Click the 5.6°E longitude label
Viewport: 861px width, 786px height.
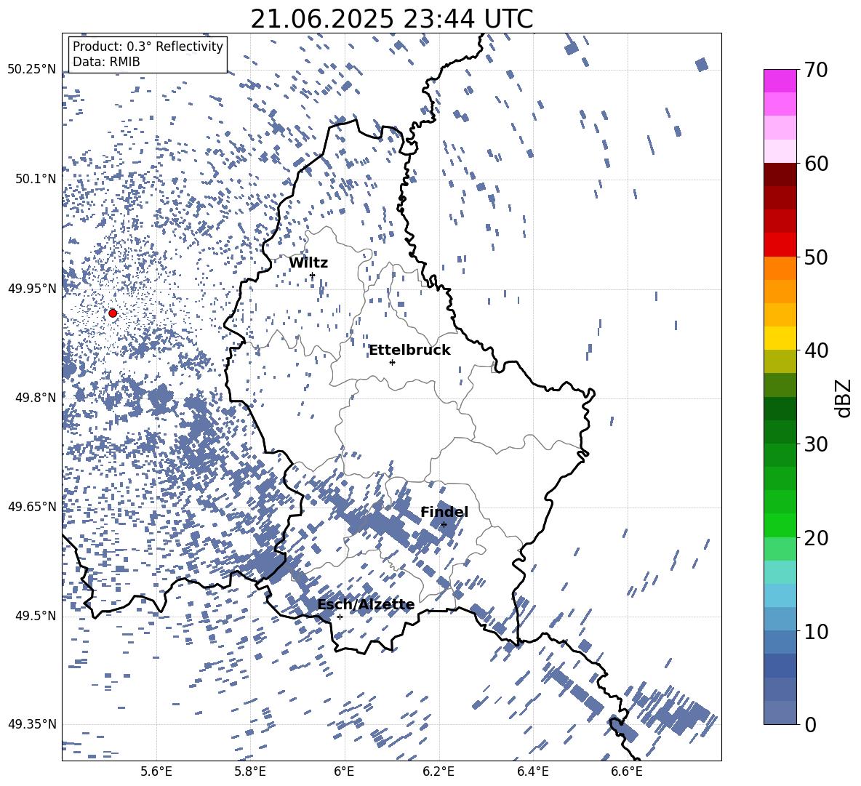[156, 771]
